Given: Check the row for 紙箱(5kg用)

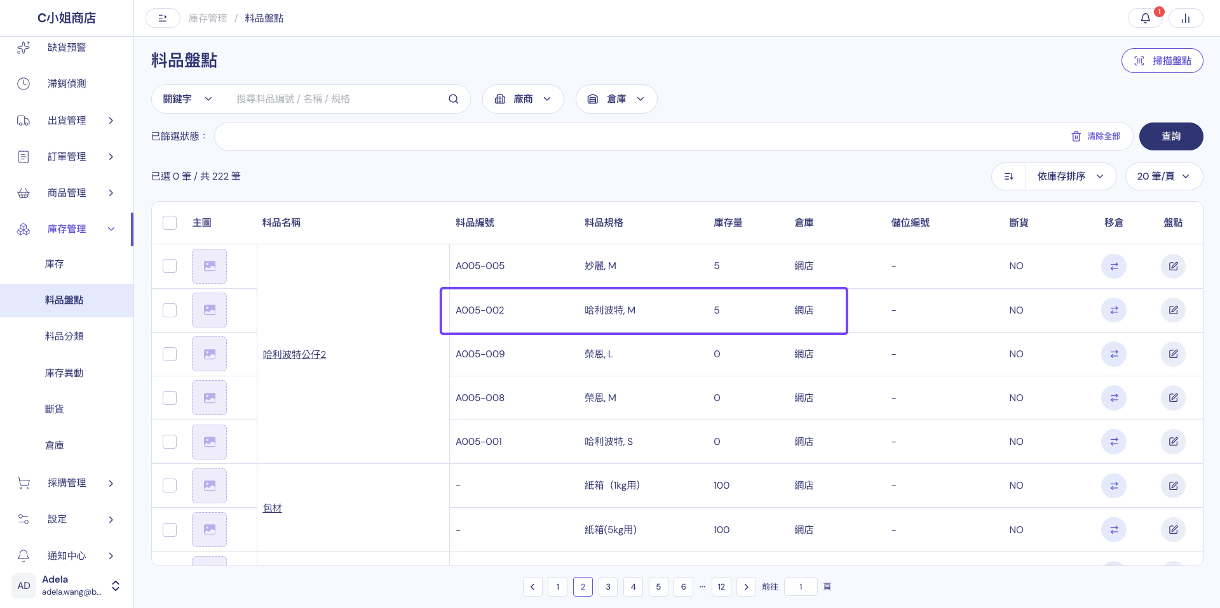Looking at the screenshot, I should pos(170,529).
